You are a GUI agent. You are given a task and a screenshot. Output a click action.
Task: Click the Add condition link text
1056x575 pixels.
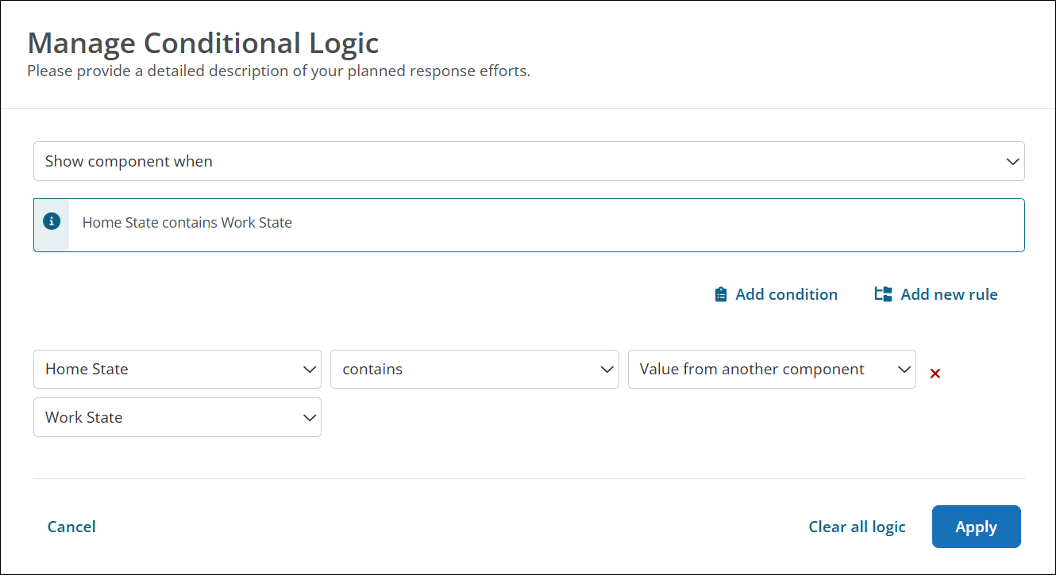click(786, 294)
